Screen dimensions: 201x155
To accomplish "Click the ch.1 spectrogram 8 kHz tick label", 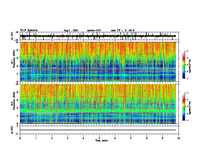I will point(18,50).
